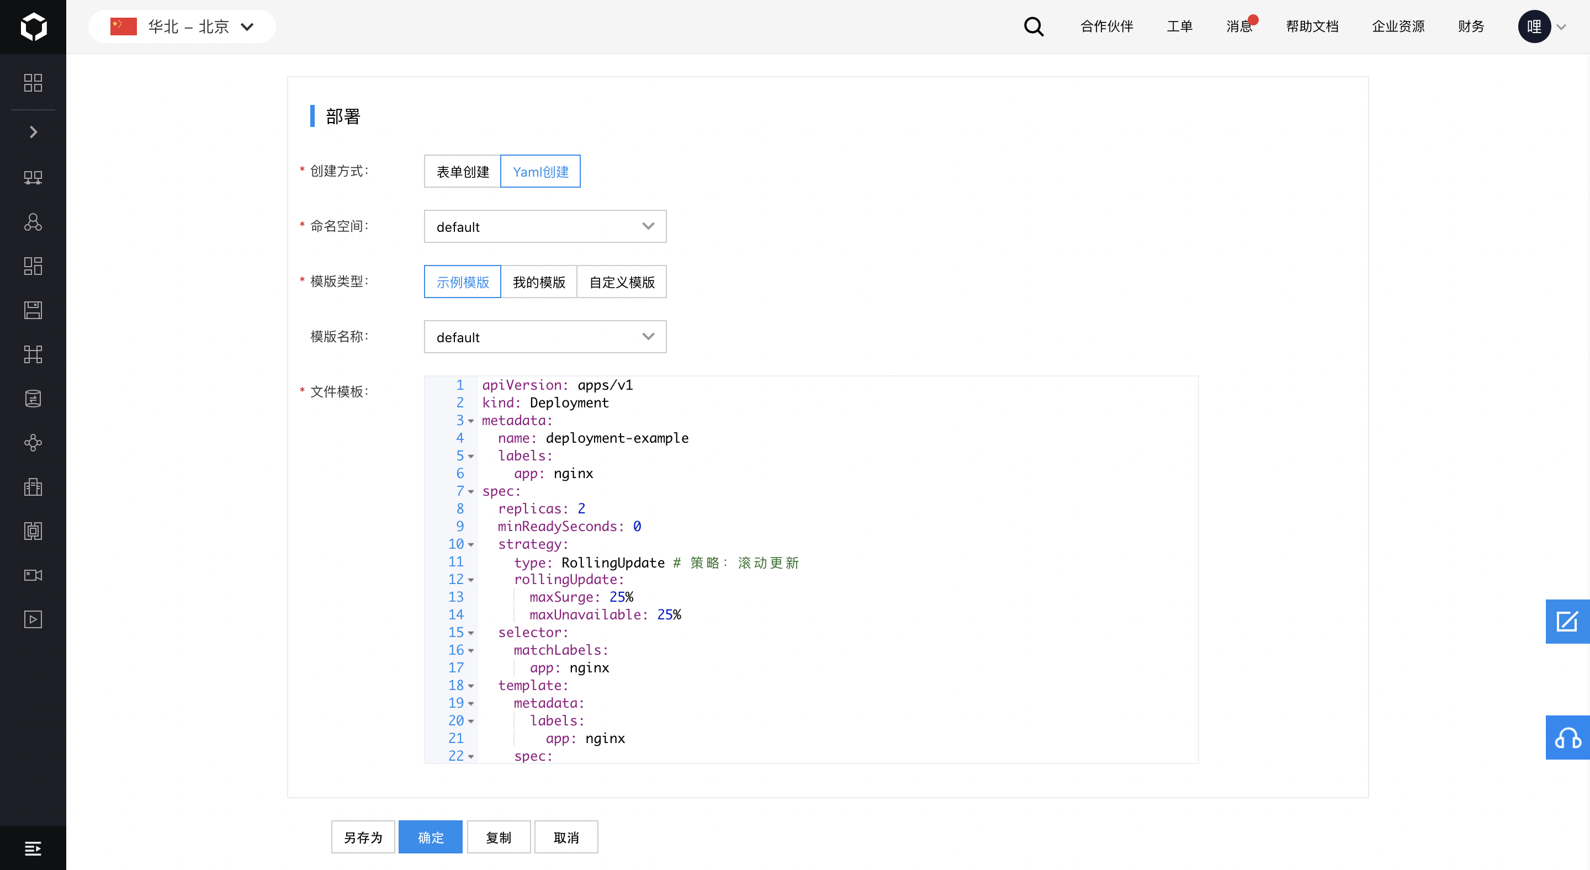
Task: Click the 复制 button
Action: pyautogui.click(x=499, y=837)
